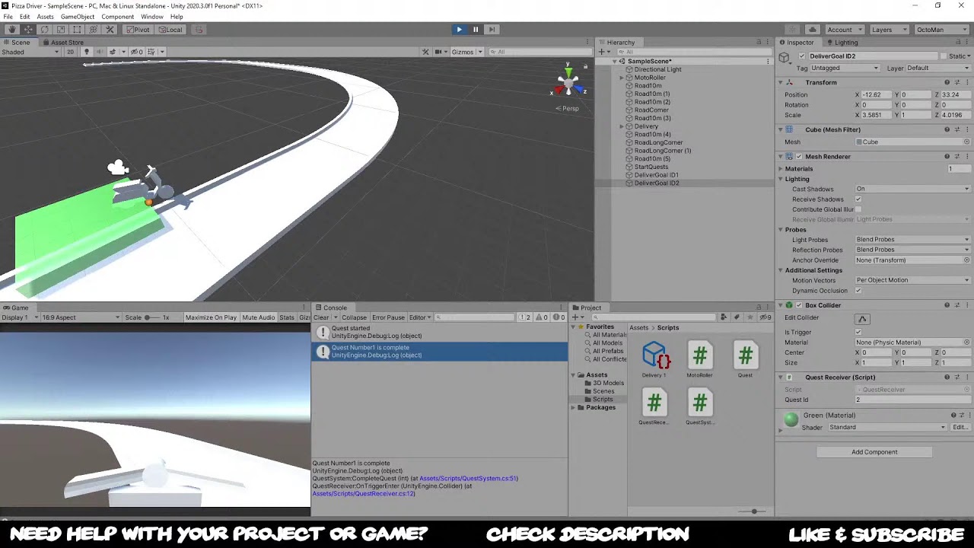Open the Transform component presets icon
974x548 pixels.
(957, 82)
